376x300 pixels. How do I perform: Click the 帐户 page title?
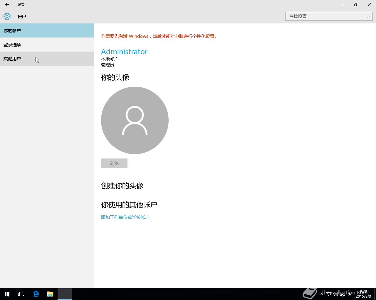point(22,16)
